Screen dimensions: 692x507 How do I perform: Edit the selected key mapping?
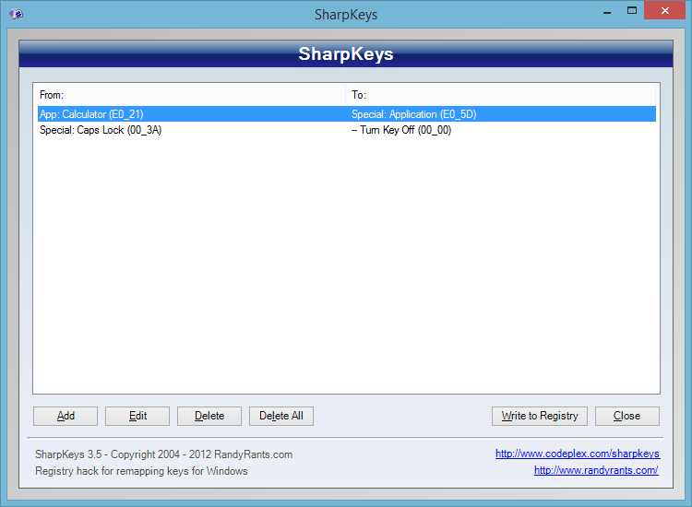137,416
